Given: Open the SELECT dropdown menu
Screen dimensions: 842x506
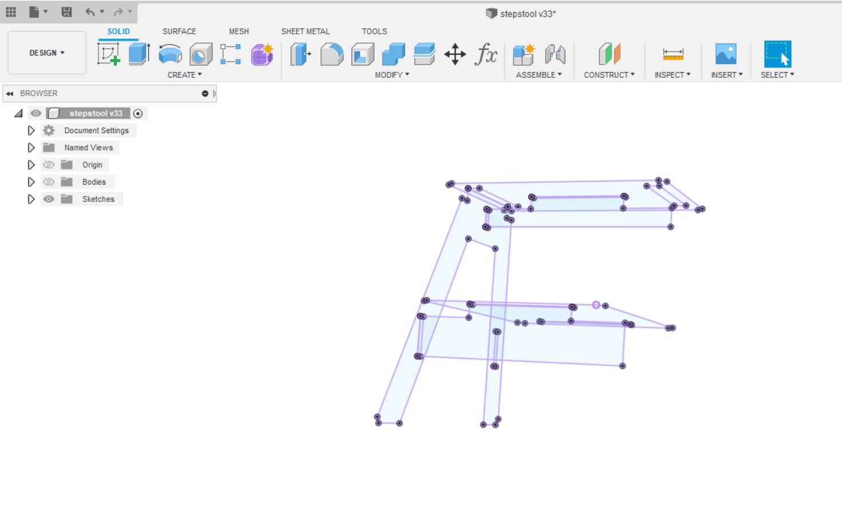Looking at the screenshot, I should tap(777, 75).
